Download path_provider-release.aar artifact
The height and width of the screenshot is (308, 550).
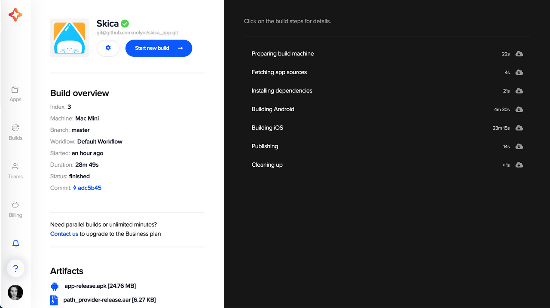point(110,299)
